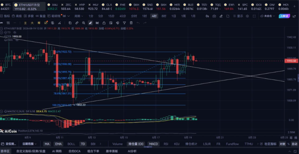Click the share arrow icon
This screenshot has height=154, width=299.
click(x=294, y=16)
